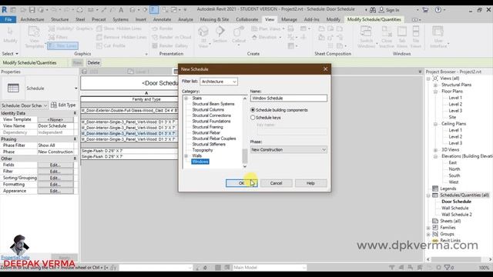This screenshot has height=277, width=493.
Task: Open Wall Schedule 2 in Project Browser
Action: [x=457, y=215]
